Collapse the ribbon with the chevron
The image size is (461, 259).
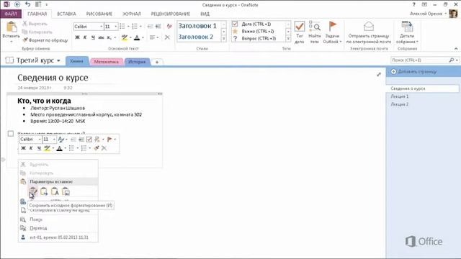[x=456, y=48]
